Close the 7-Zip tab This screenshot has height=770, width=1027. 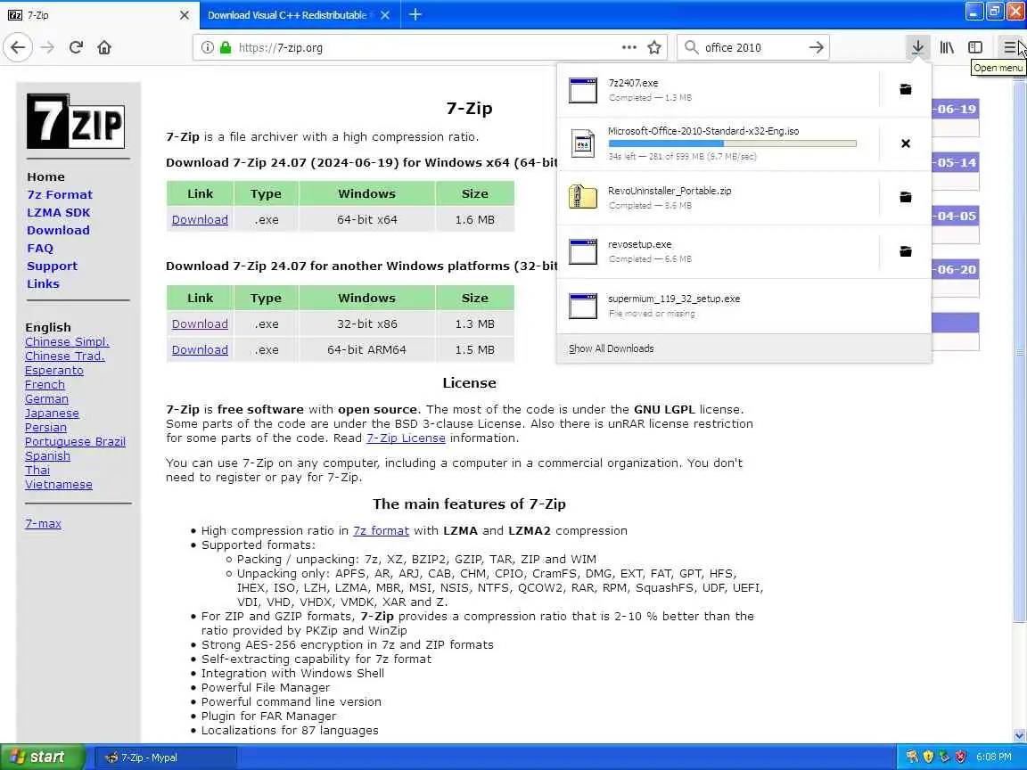(x=185, y=15)
